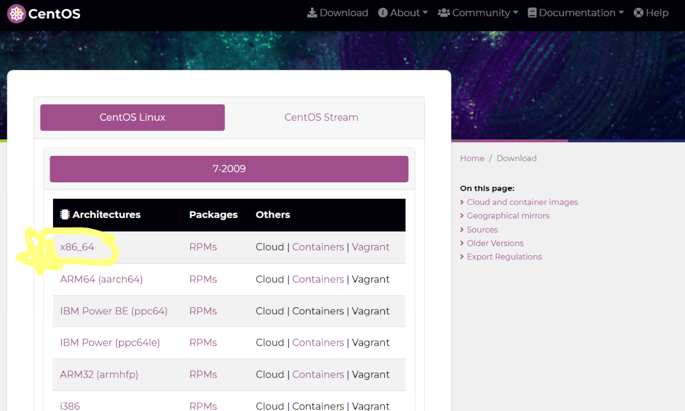Click Vagrant text in ARM64 row
The width and height of the screenshot is (685, 411).
[371, 279]
